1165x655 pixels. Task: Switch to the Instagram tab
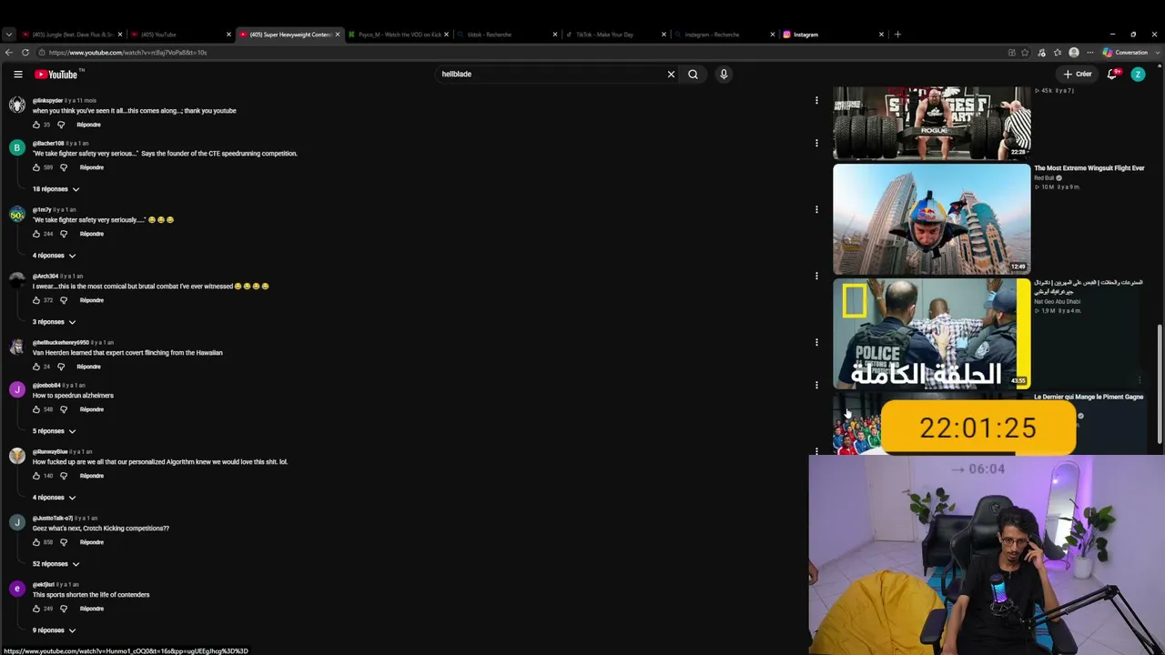point(833,35)
